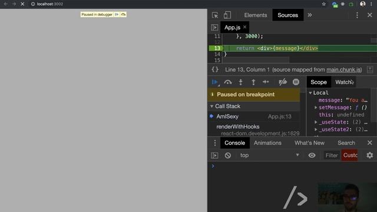Step into next function call
Screen dimensions: 377x212
point(240,82)
